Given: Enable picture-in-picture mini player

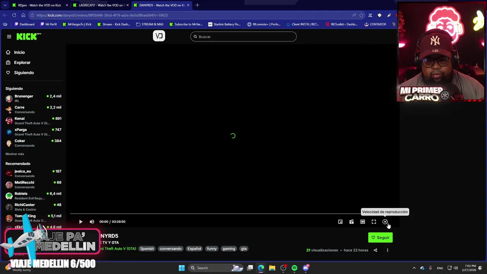Looking at the screenshot, I should point(340,222).
